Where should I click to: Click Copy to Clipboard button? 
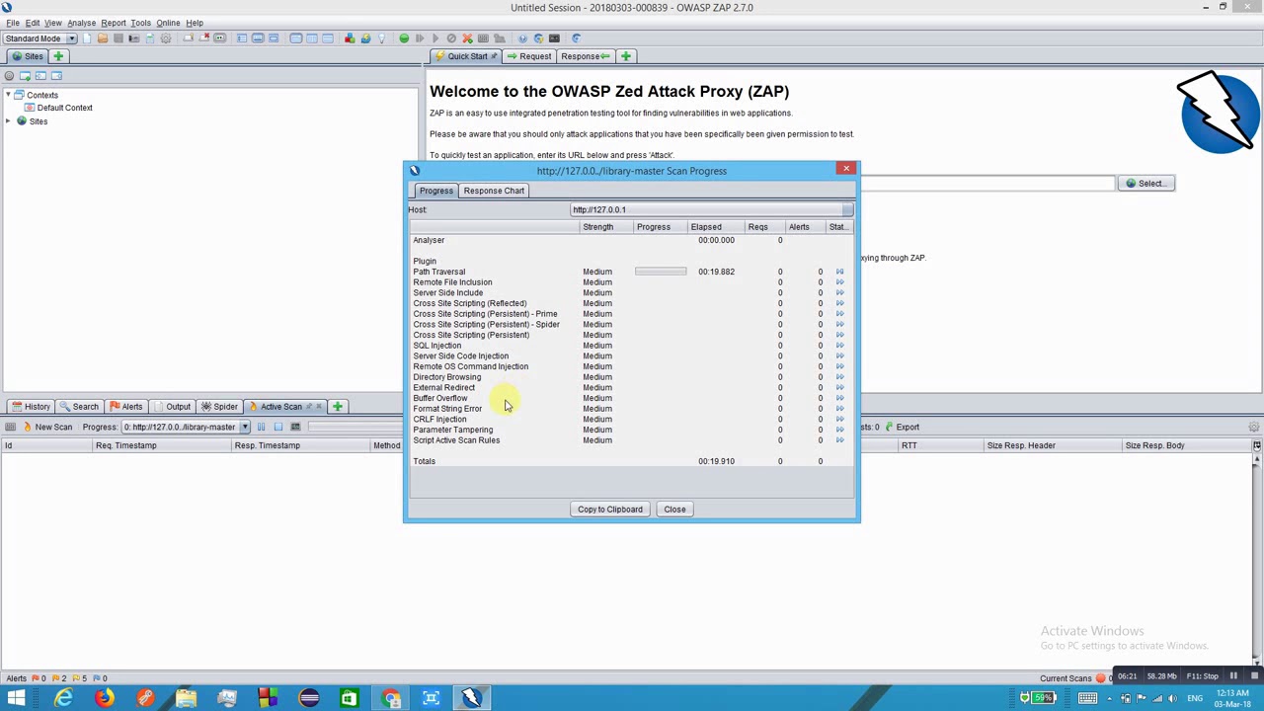(x=610, y=510)
